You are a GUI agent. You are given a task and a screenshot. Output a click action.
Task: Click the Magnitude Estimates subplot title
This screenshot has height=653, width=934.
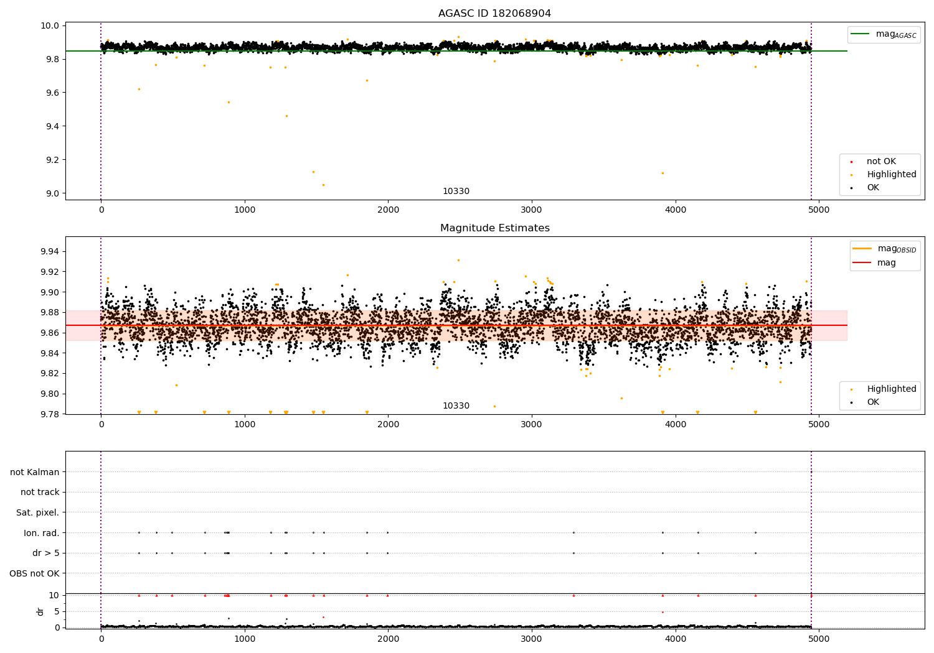494,228
